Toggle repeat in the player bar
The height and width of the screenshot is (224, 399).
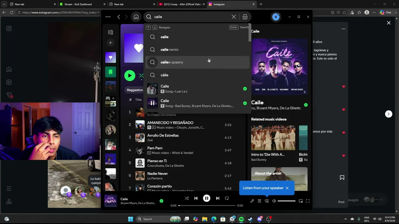[x=227, y=198]
